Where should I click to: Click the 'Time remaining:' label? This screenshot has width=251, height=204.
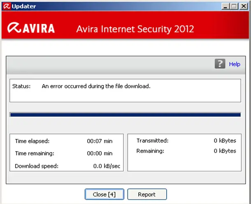[35, 154]
